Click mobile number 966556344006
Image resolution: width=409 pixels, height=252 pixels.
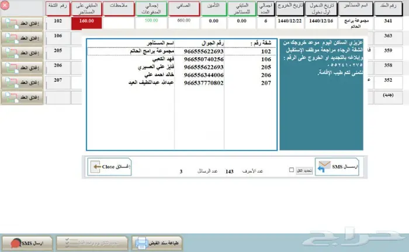tap(204, 75)
